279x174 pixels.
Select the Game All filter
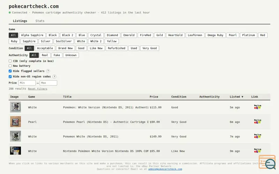click(13, 35)
